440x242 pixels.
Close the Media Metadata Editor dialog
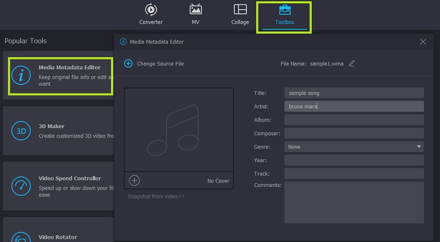pos(423,42)
